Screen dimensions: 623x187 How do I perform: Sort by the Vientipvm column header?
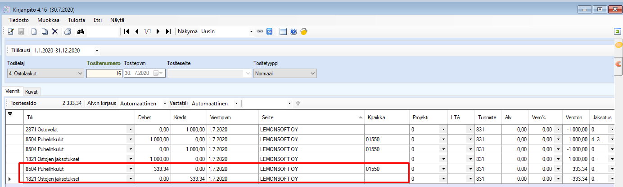pos(232,117)
